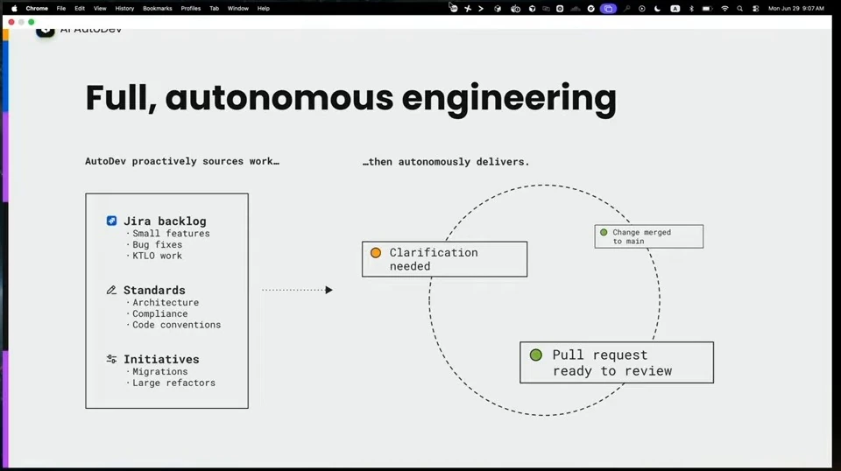Click the date and time Mon Jun 29
This screenshot has height=471, width=841.
[796, 9]
